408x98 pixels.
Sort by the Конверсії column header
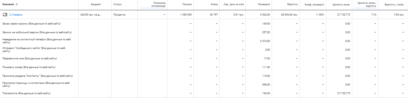tap(264, 4)
